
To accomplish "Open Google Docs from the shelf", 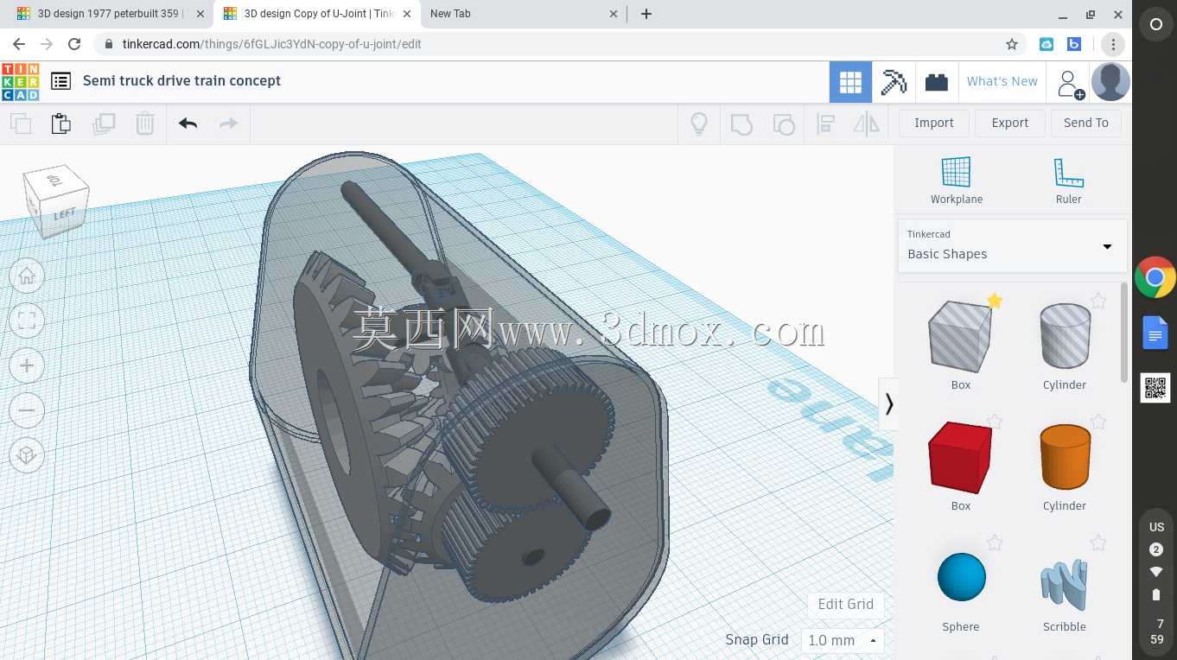I will (1155, 333).
